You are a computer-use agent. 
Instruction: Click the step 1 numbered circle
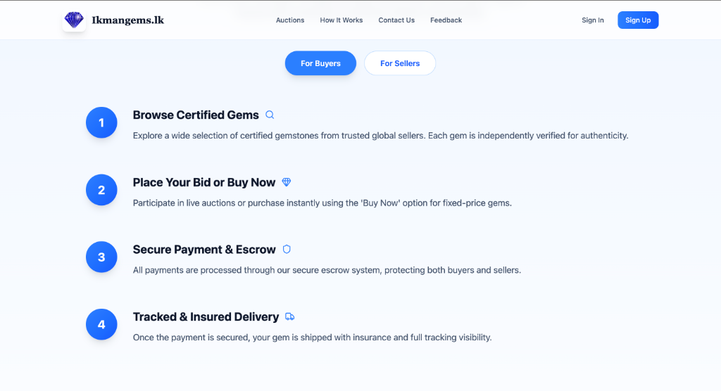pyautogui.click(x=101, y=123)
